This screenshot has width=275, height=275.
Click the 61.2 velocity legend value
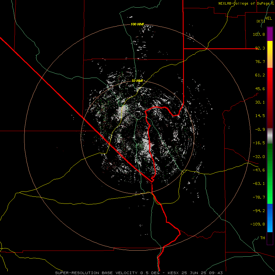(x=260, y=75)
